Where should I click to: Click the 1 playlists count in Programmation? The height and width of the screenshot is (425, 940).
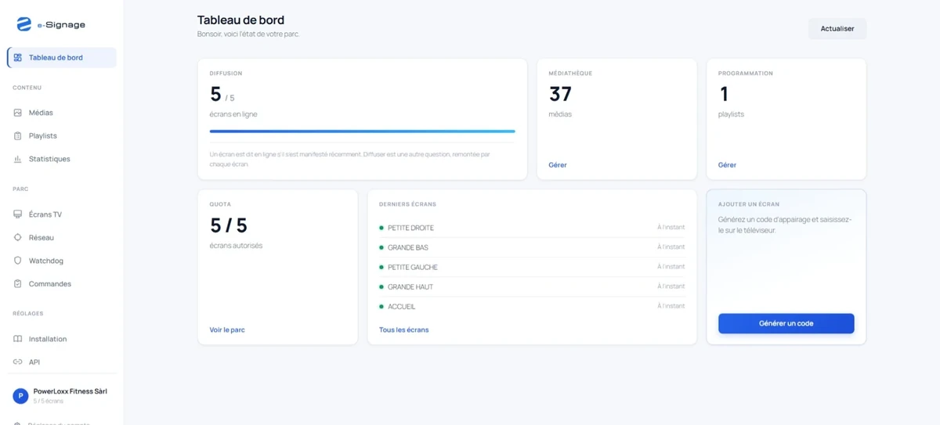coord(724,95)
